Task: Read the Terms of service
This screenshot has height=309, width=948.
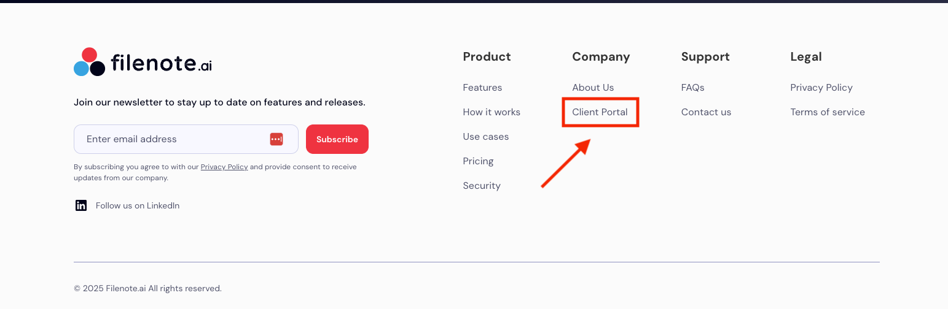Action: click(828, 112)
